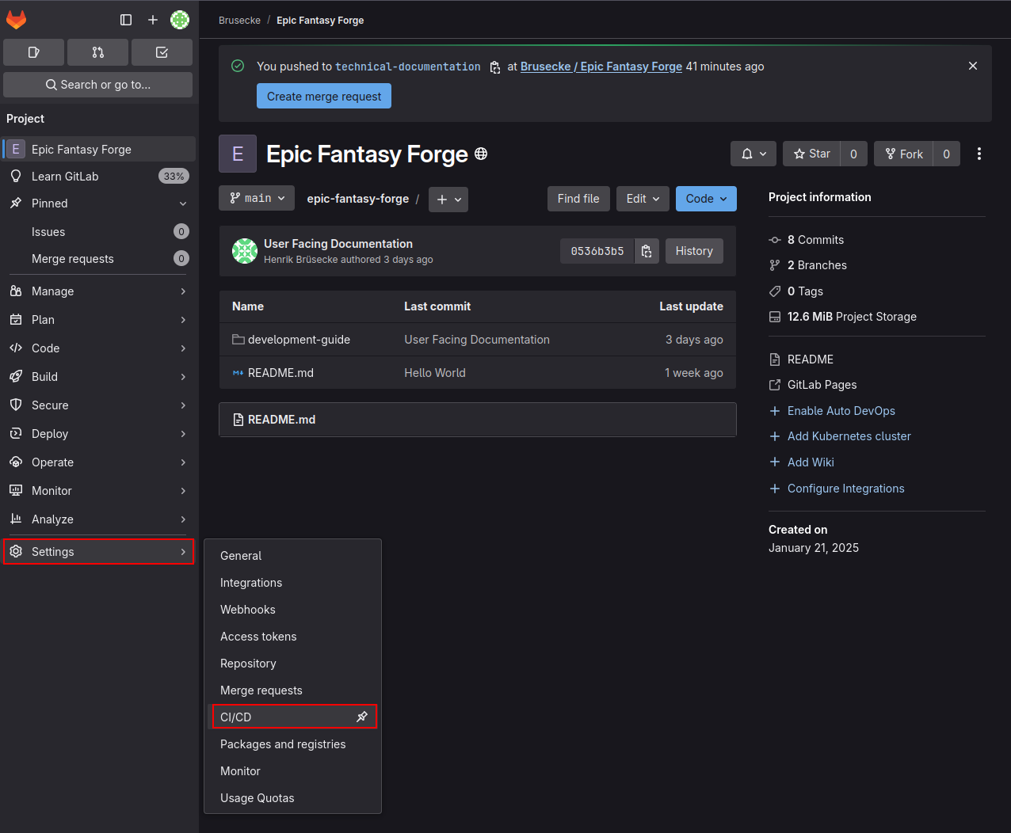
Task: Expand the Operate menu
Action: [99, 462]
